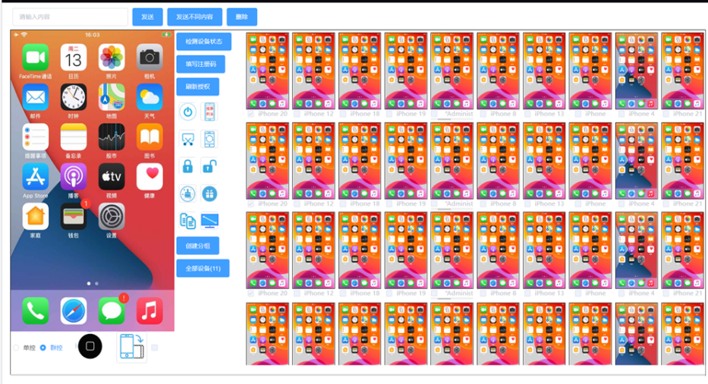
Task: Click the rotate phone orientation icon
Action: [x=132, y=347]
